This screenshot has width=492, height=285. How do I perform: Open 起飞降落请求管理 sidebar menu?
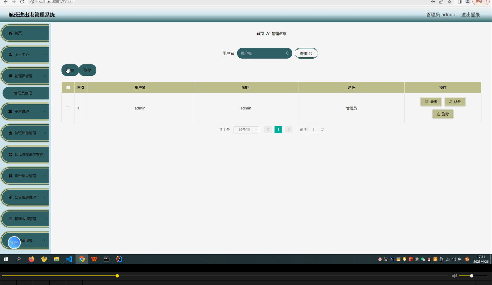25,154
